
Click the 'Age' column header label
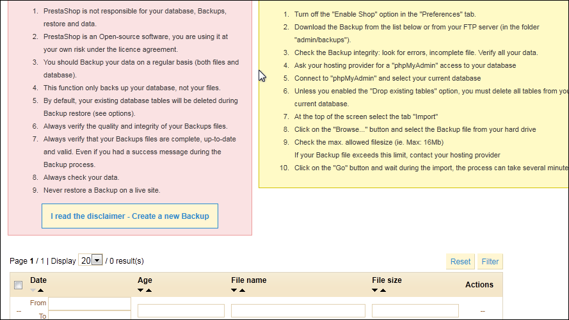(145, 280)
